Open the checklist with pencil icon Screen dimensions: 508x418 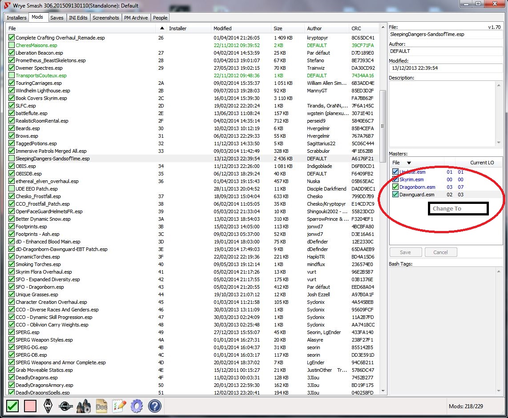click(119, 406)
